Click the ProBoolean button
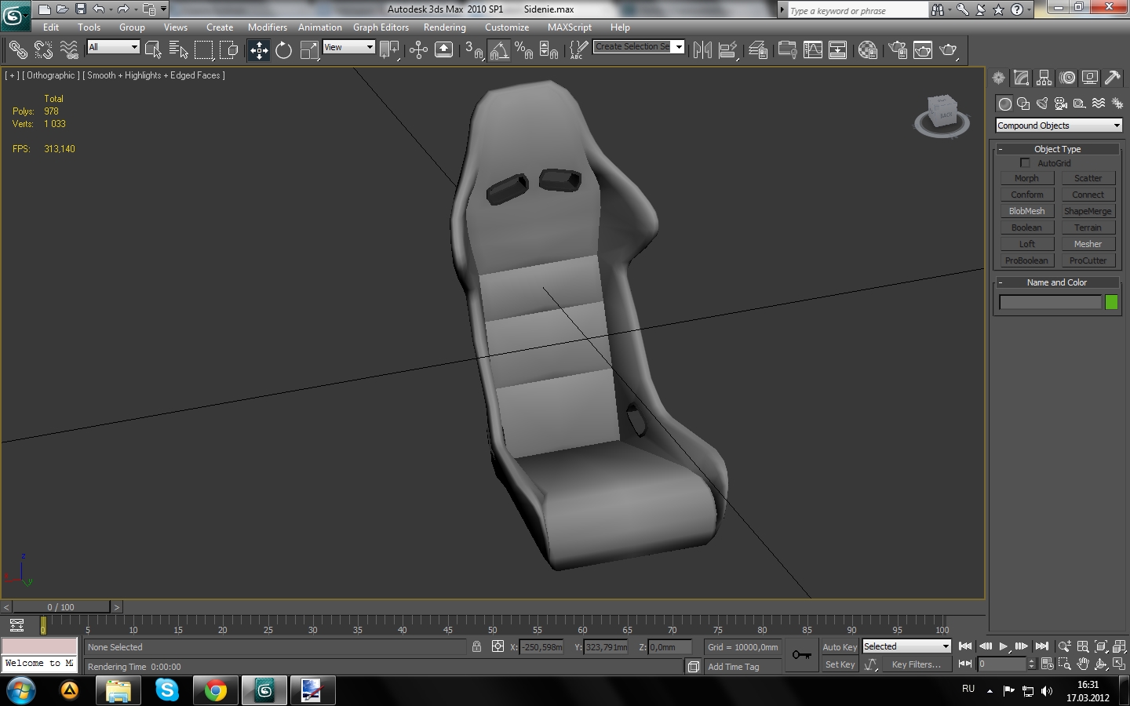The image size is (1130, 706). pyautogui.click(x=1026, y=260)
